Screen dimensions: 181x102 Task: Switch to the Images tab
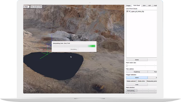128,5
